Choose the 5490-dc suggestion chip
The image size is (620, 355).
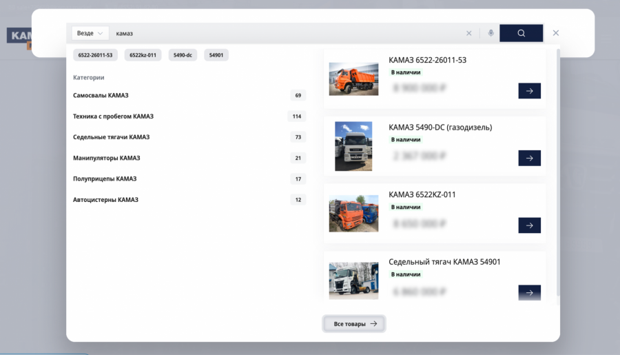click(183, 55)
